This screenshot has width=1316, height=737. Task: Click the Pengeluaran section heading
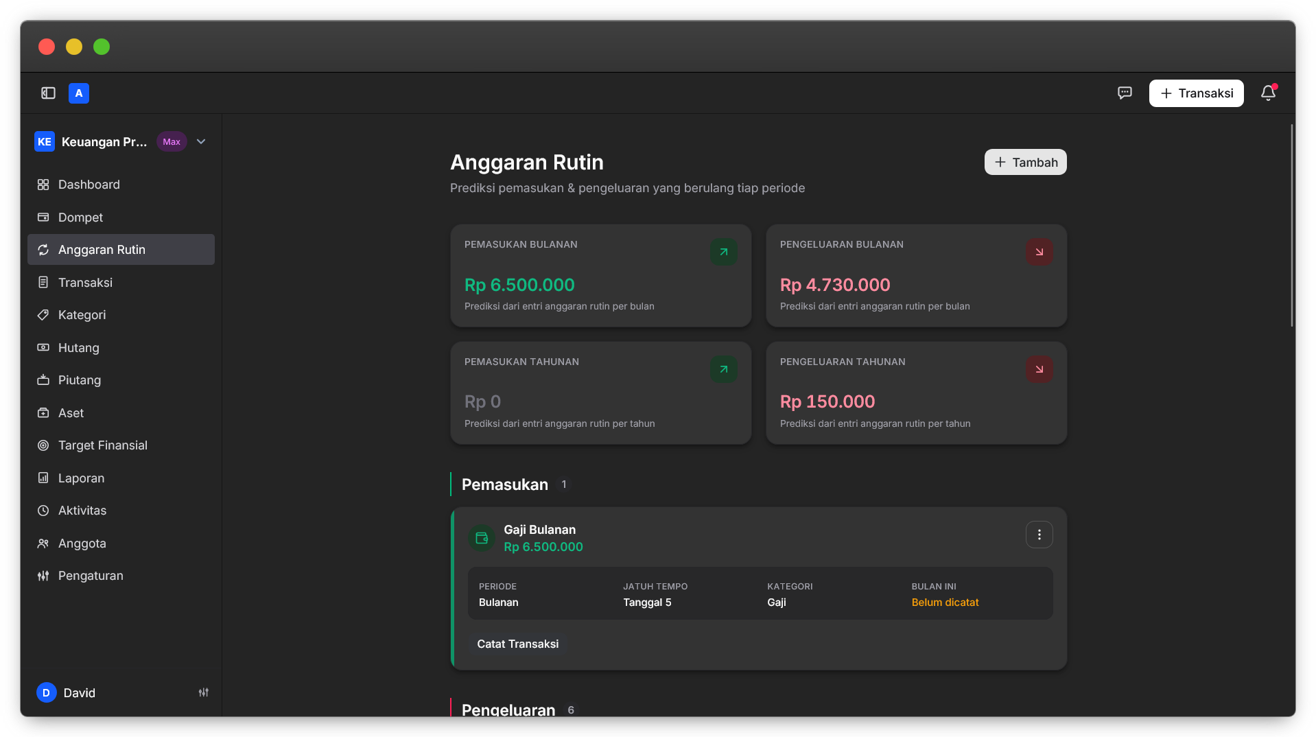pos(508,710)
